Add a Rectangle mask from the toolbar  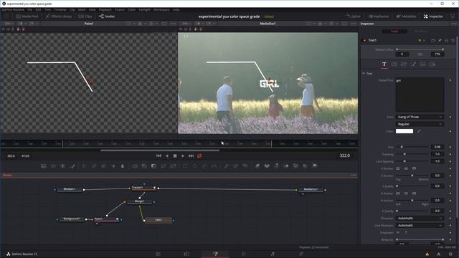click(x=185, y=166)
